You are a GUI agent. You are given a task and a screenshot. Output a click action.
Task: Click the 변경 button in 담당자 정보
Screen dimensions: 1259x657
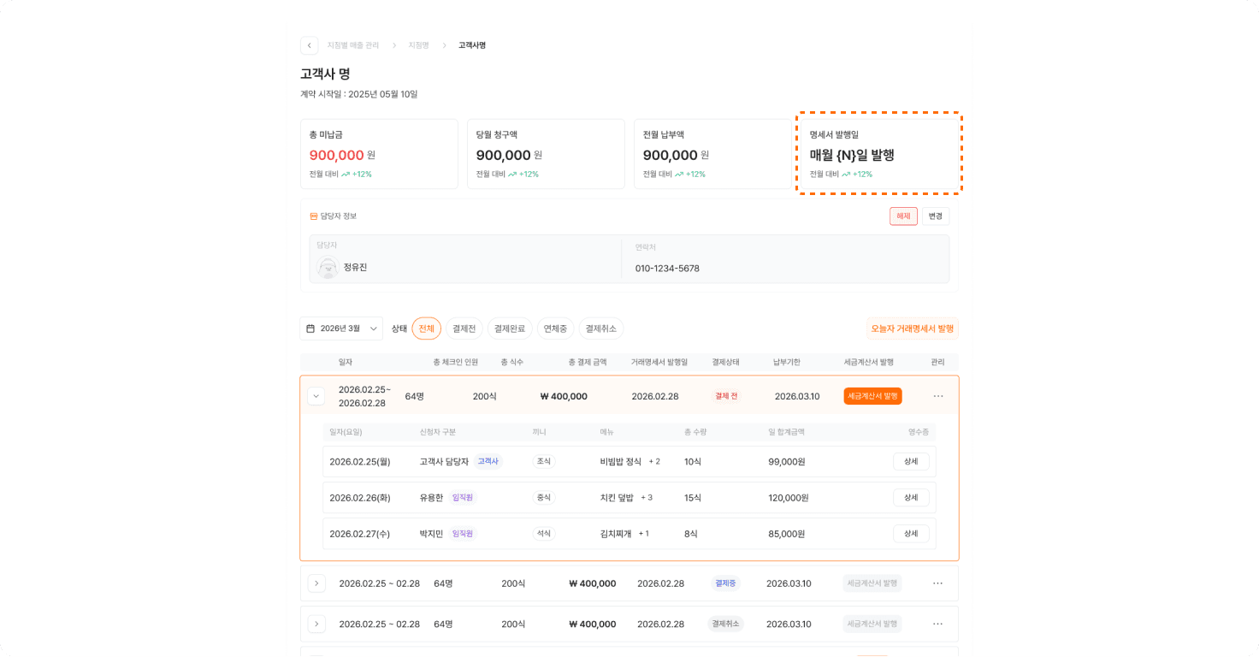pos(936,216)
